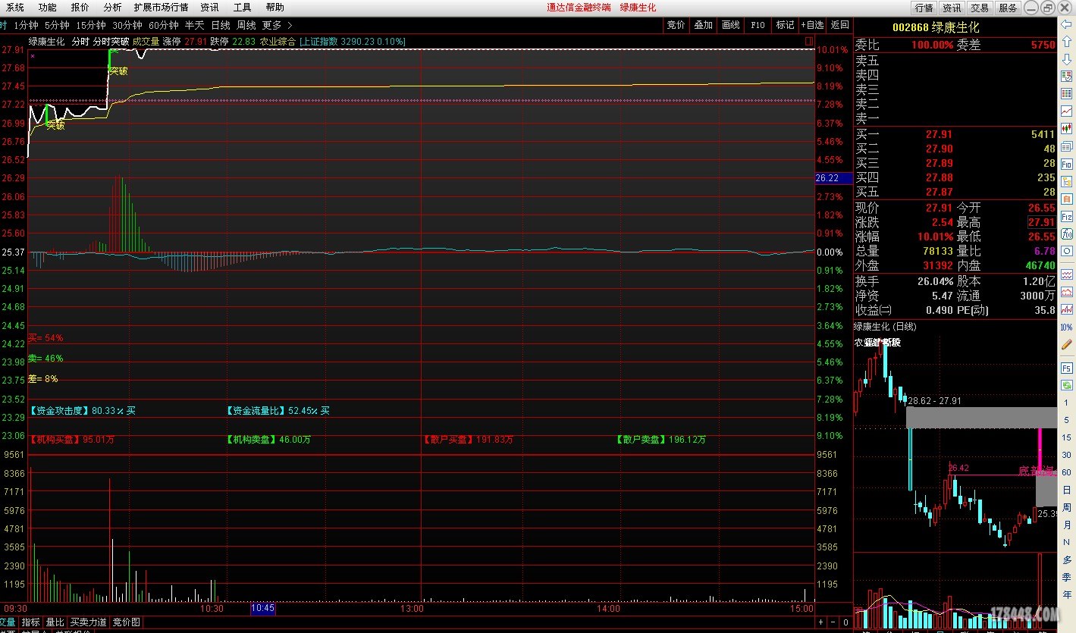This screenshot has height=633, width=1076.
Task: Click the F10 company info sidebar icon
Action: coord(1066,164)
